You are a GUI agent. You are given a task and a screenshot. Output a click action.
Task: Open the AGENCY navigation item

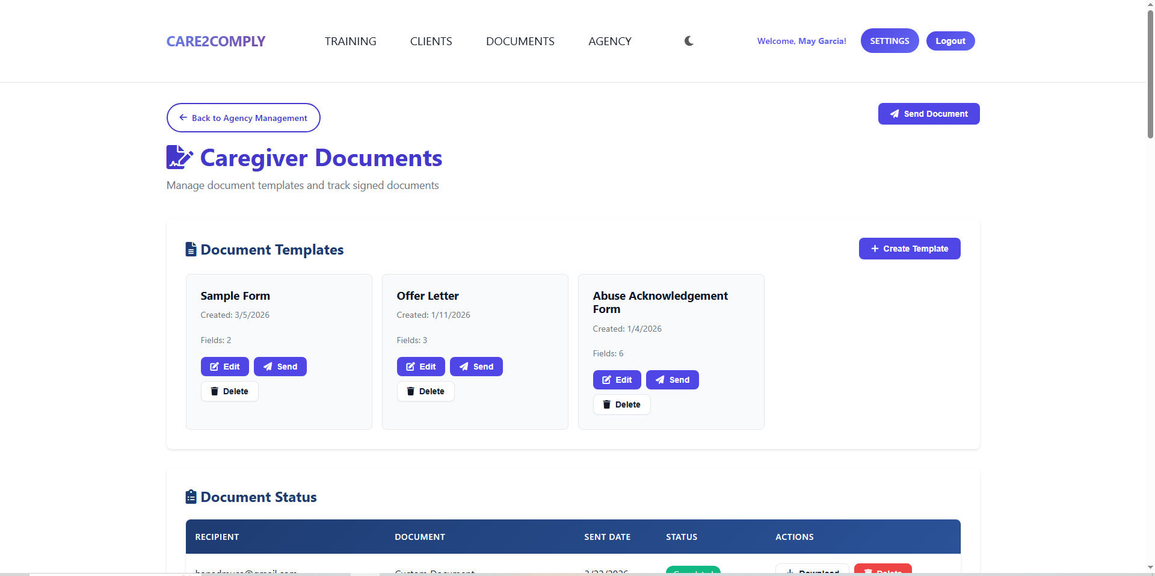[609, 40]
